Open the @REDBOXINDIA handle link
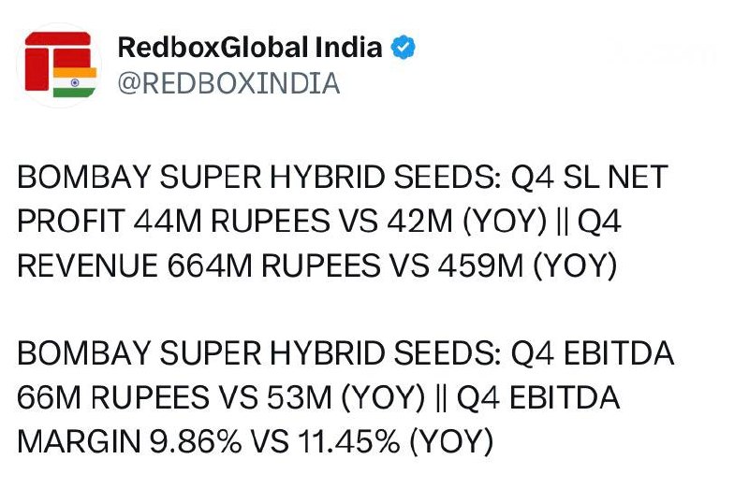The height and width of the screenshot is (488, 749). tap(228, 83)
